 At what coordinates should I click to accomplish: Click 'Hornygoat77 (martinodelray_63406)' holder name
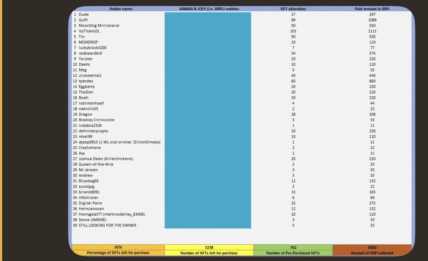[112, 214]
